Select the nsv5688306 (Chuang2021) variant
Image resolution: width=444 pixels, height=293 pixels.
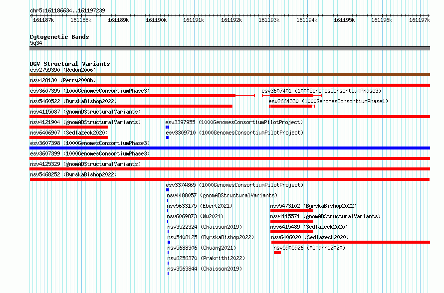(202, 248)
